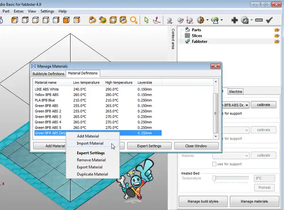Viewport: 284px width, 210px height.
Task: Click folder icon on the Parts row
Action: 277,29
